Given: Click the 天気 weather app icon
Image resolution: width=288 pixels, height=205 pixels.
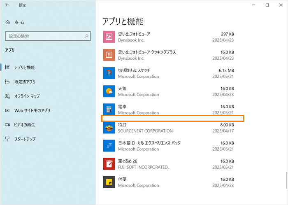Looking at the screenshot, I should coord(109,91).
